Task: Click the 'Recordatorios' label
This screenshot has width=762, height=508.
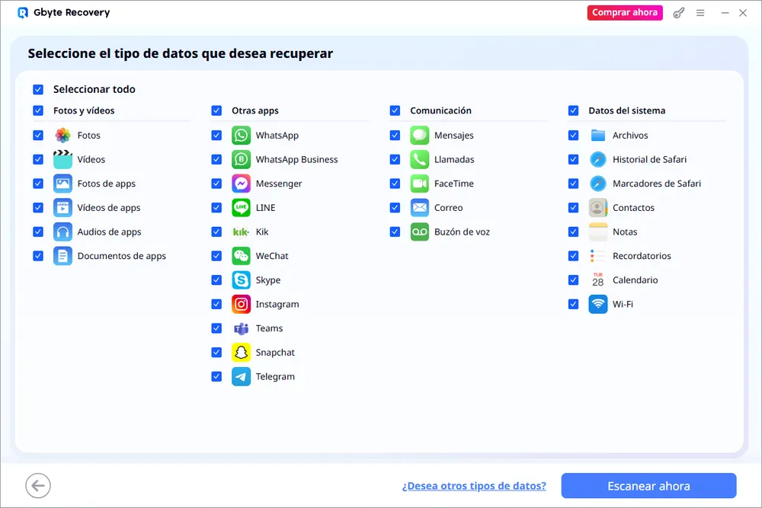Action: tap(642, 256)
